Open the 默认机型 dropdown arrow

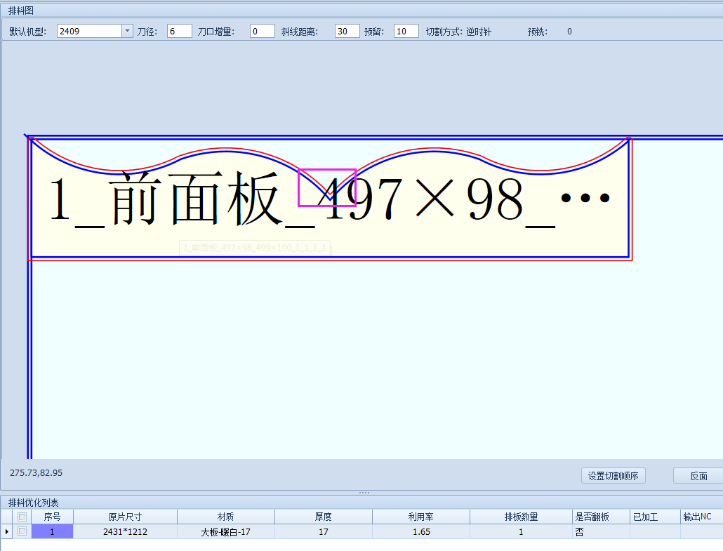127,31
